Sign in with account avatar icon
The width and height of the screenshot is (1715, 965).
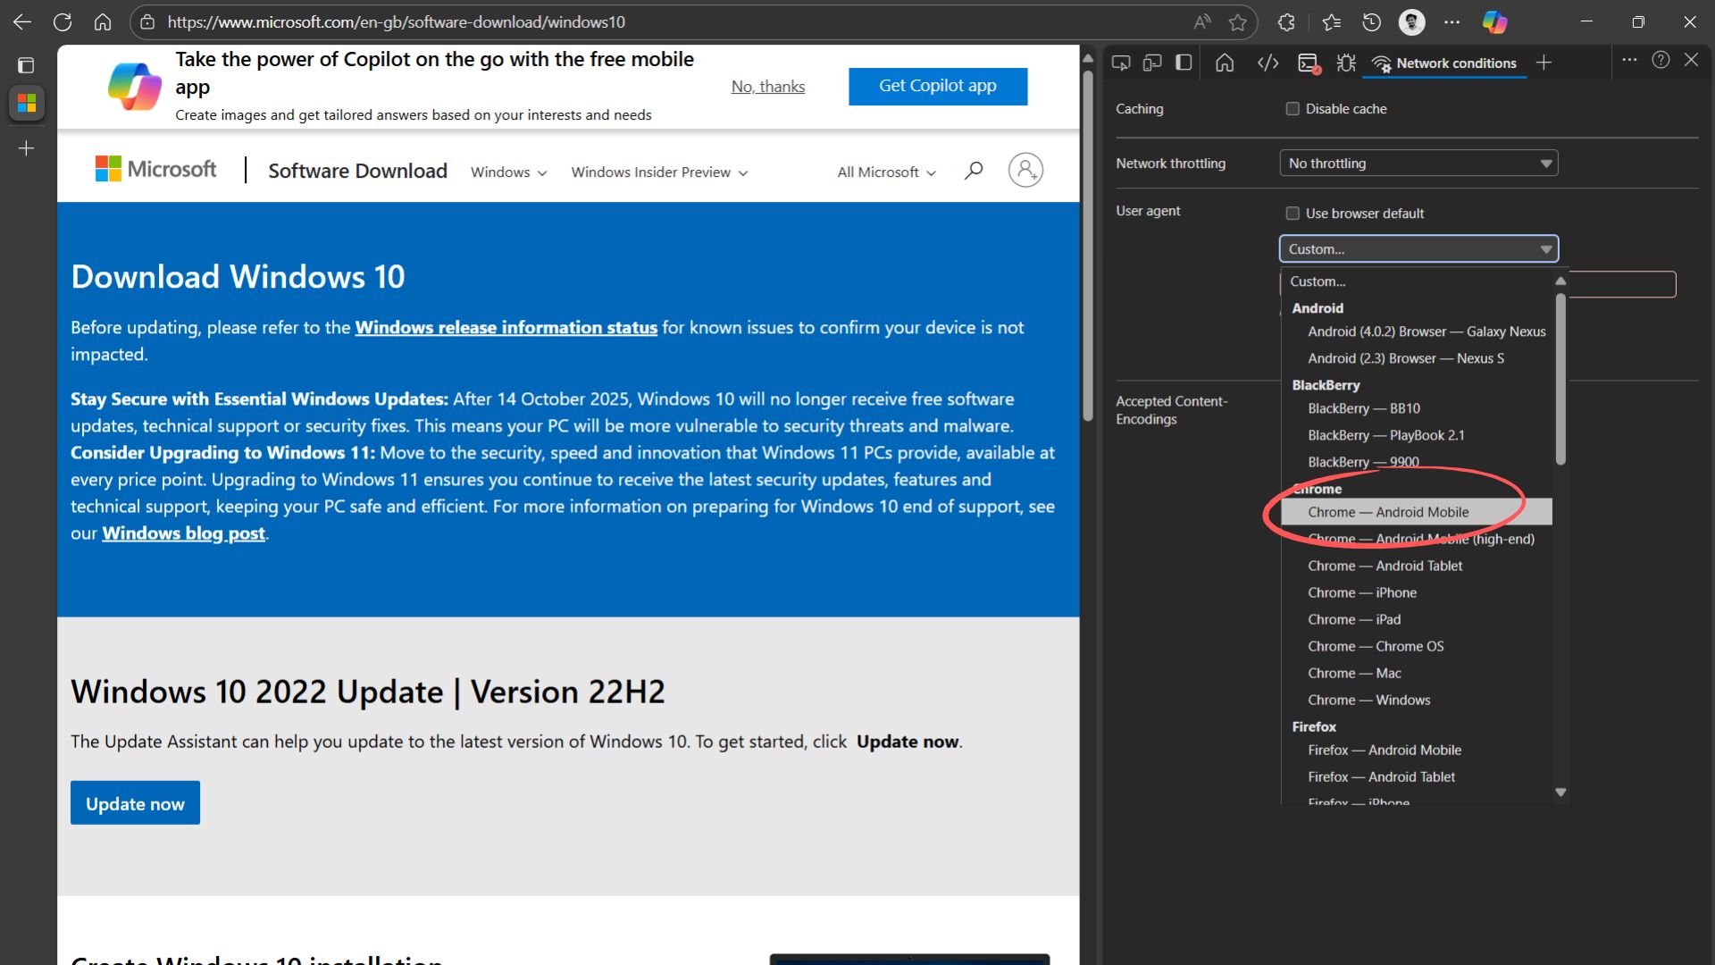coord(1025,170)
